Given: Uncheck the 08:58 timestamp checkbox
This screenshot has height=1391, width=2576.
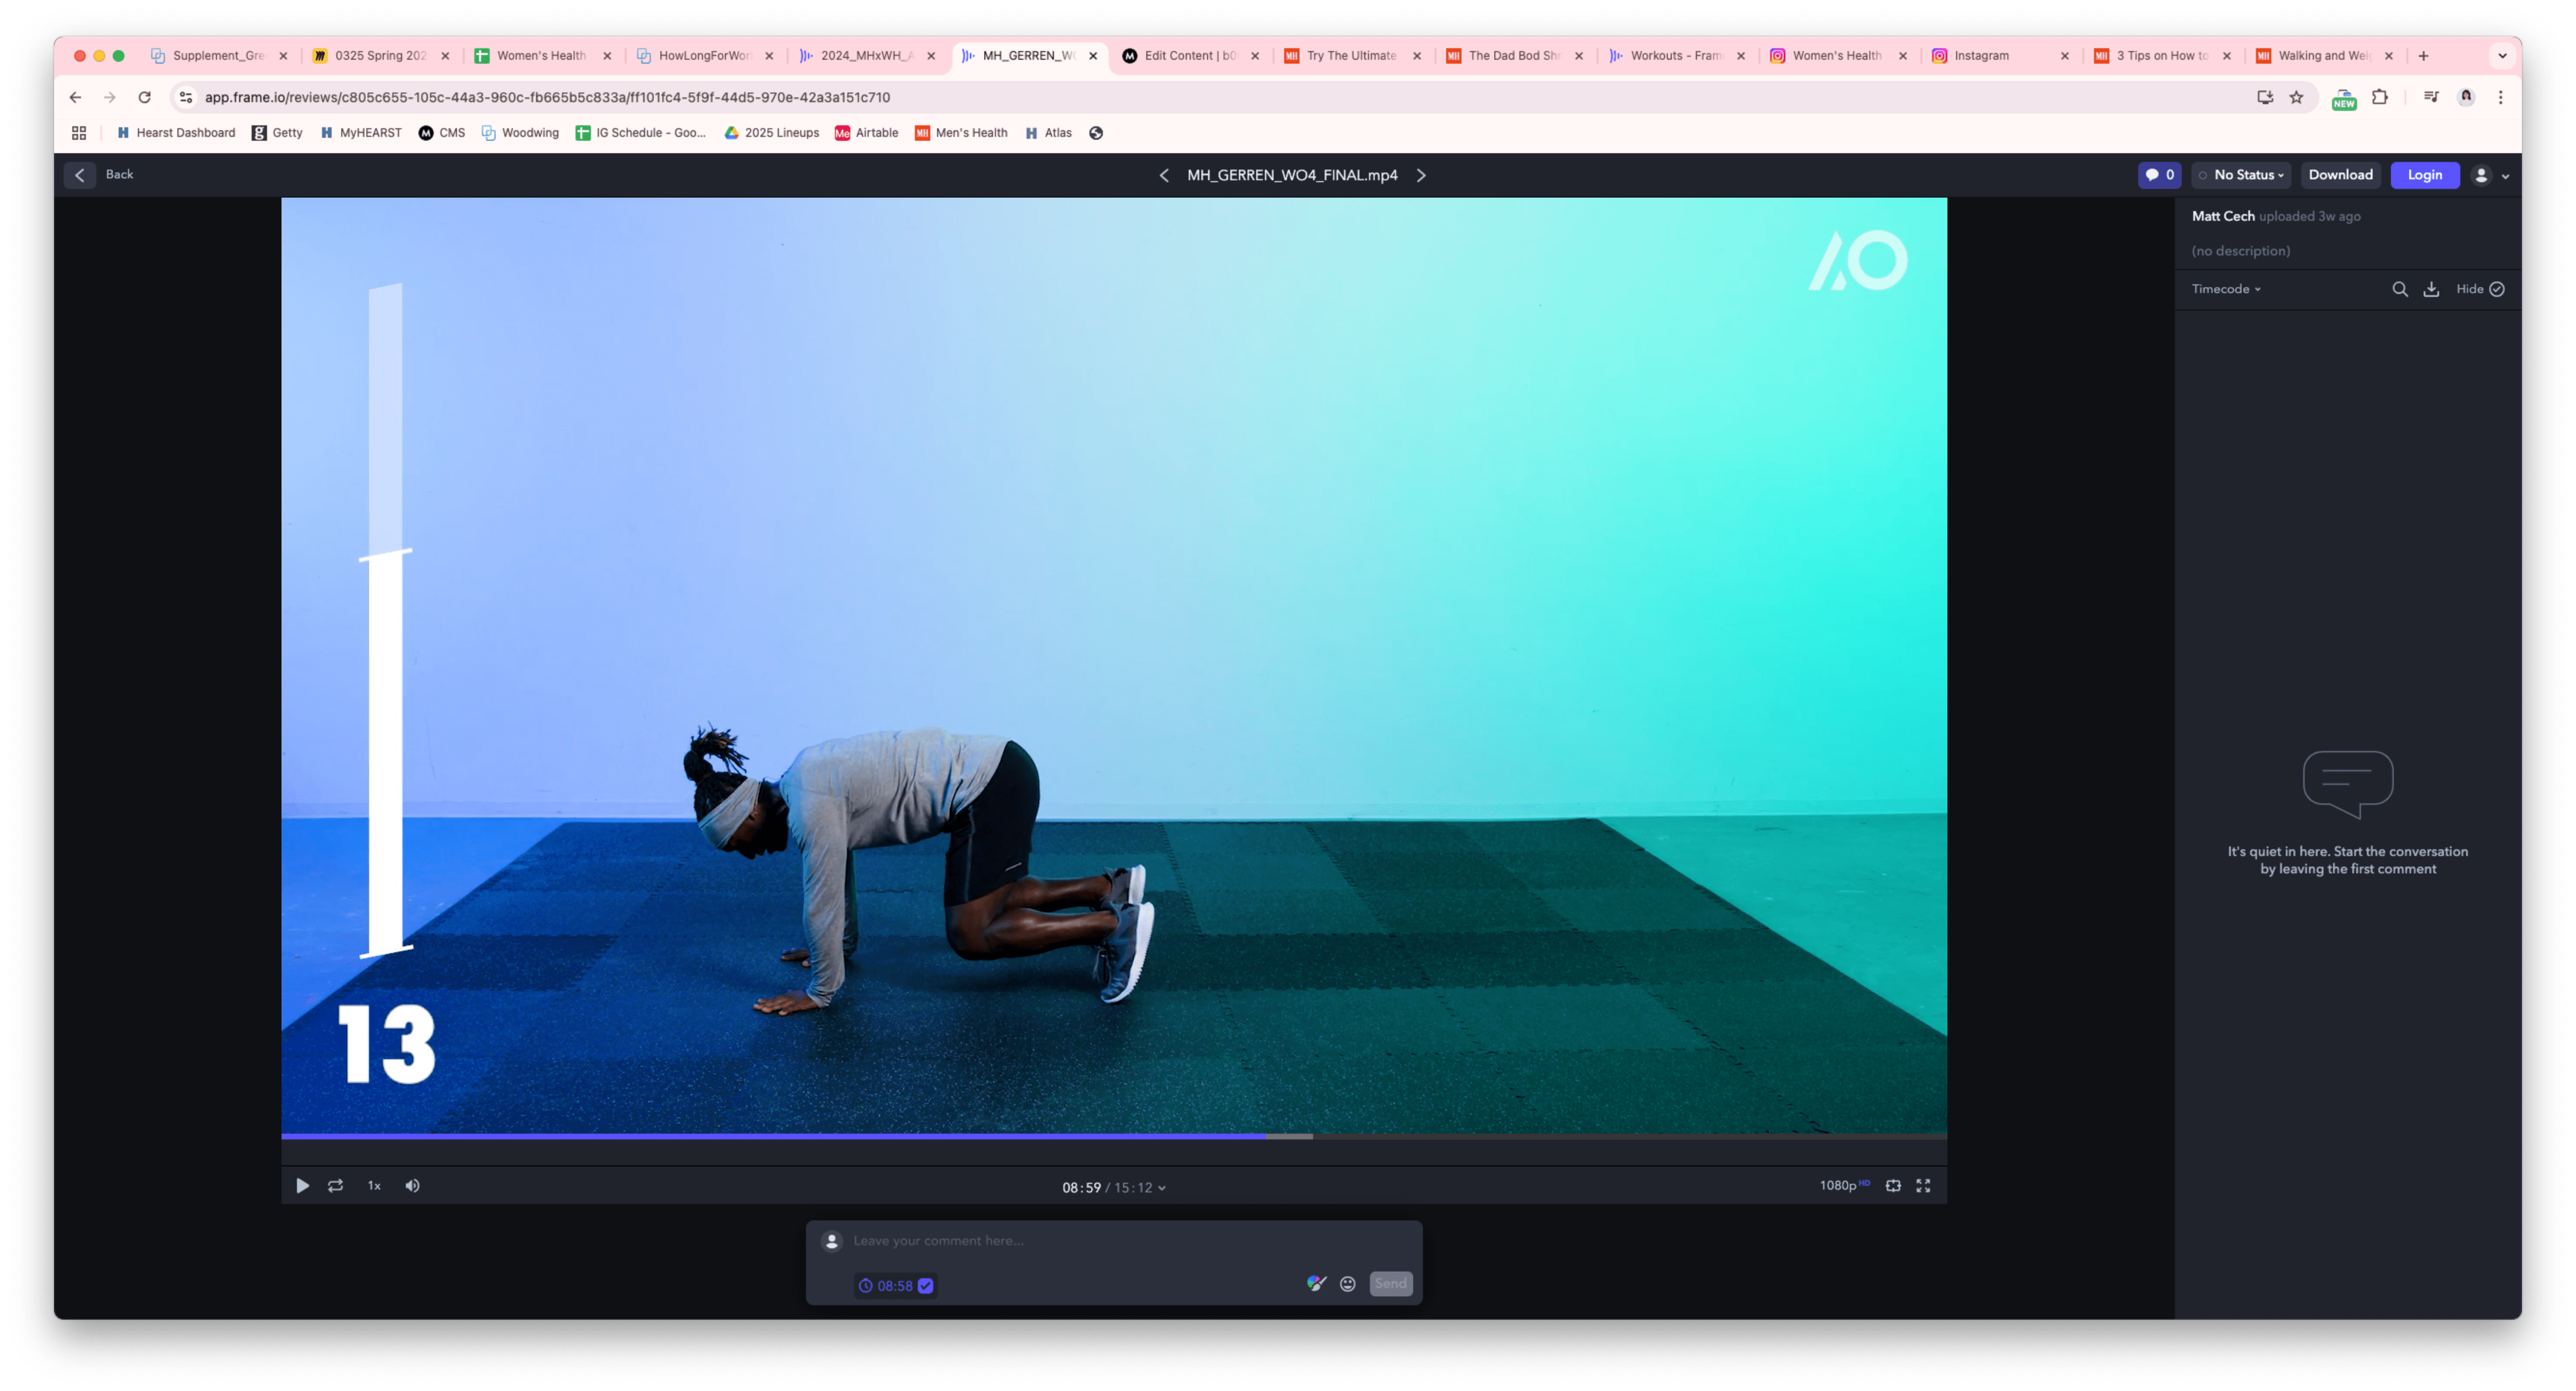Looking at the screenshot, I should point(926,1286).
